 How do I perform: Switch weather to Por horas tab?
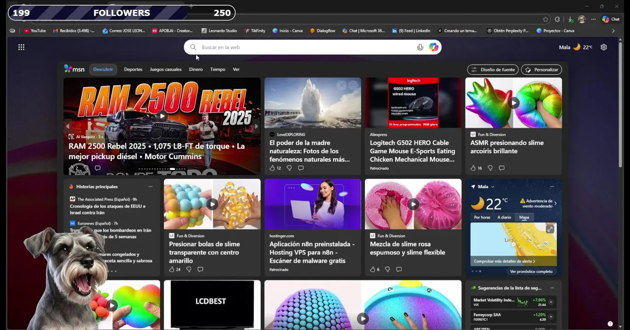(x=482, y=217)
